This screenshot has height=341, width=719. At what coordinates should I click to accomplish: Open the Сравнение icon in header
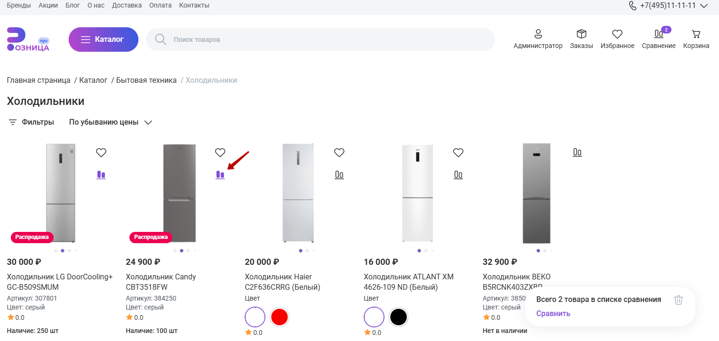[659, 34]
